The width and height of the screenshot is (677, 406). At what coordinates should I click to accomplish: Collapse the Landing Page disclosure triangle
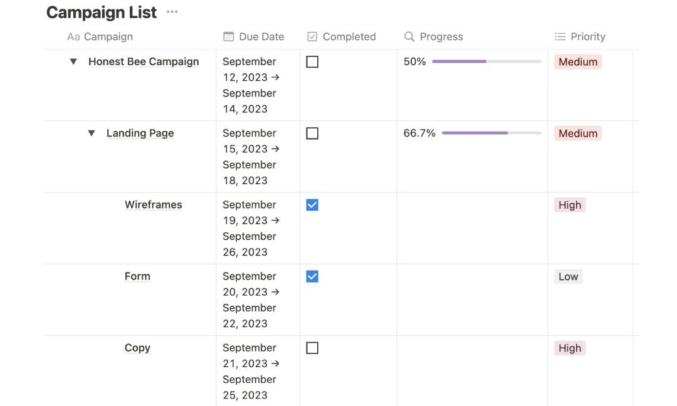click(91, 133)
